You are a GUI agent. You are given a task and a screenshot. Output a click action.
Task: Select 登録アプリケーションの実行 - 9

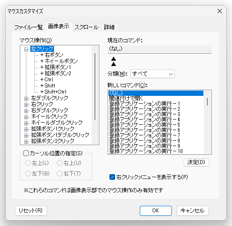click(x=156, y=146)
